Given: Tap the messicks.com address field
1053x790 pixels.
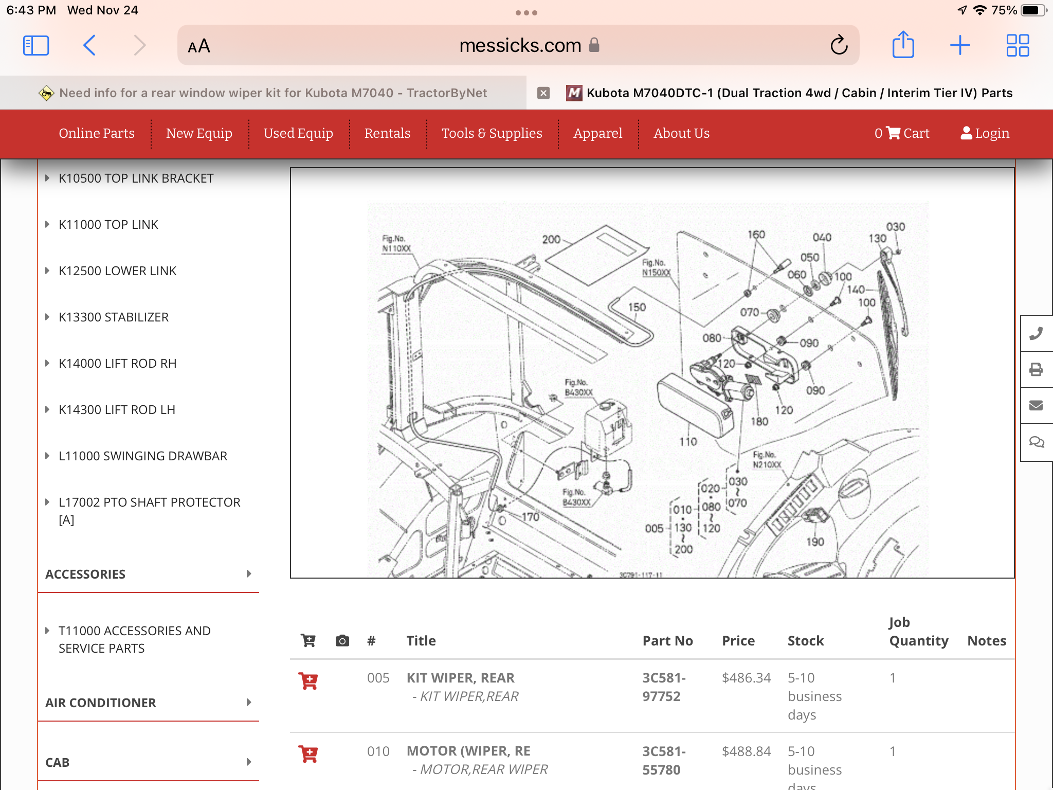Looking at the screenshot, I should [519, 45].
